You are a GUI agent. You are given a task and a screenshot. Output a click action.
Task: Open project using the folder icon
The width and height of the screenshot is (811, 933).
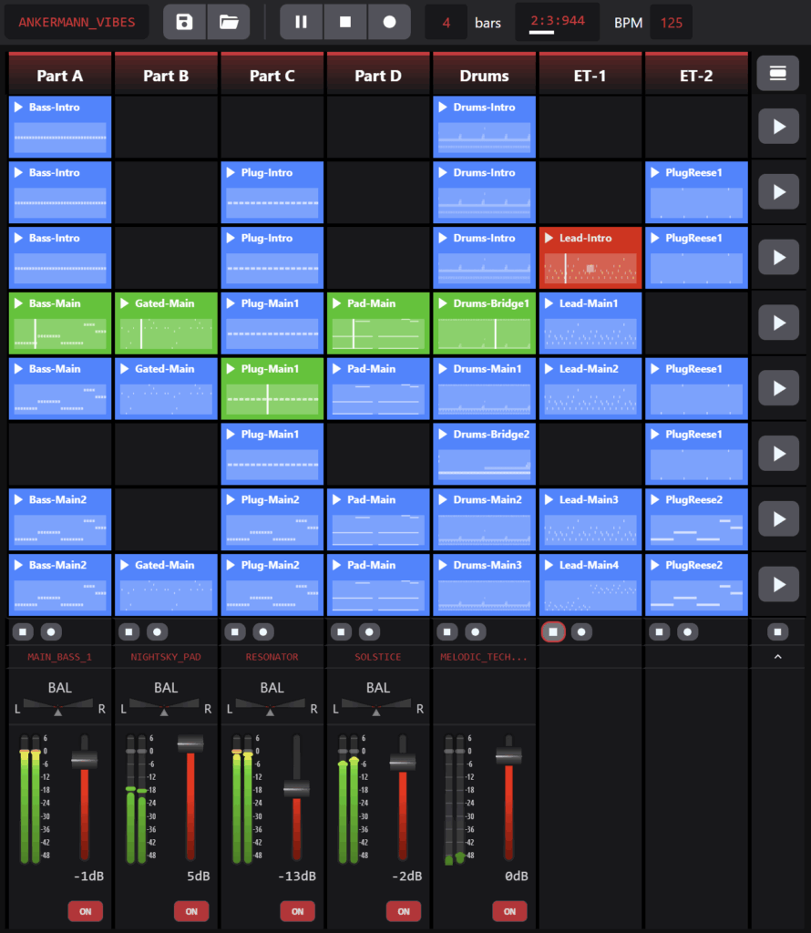[x=229, y=22]
